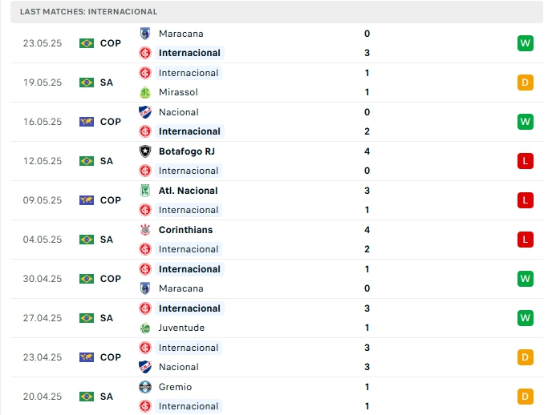
Task: Click Atl. Nacional team crest
Action: 145,191
